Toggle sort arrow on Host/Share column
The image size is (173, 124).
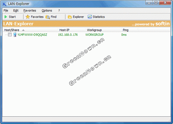click(23, 30)
